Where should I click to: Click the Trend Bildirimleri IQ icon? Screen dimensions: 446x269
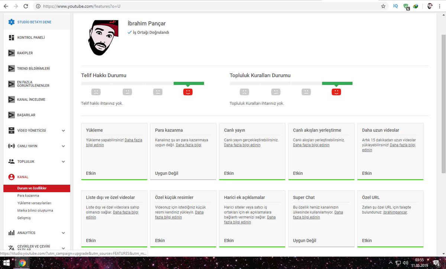pos(11,69)
